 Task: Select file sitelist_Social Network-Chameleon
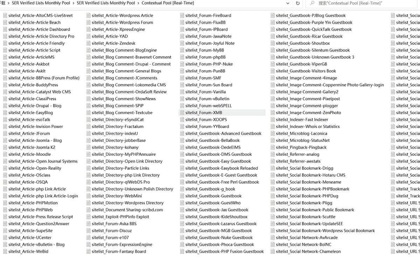308,251
